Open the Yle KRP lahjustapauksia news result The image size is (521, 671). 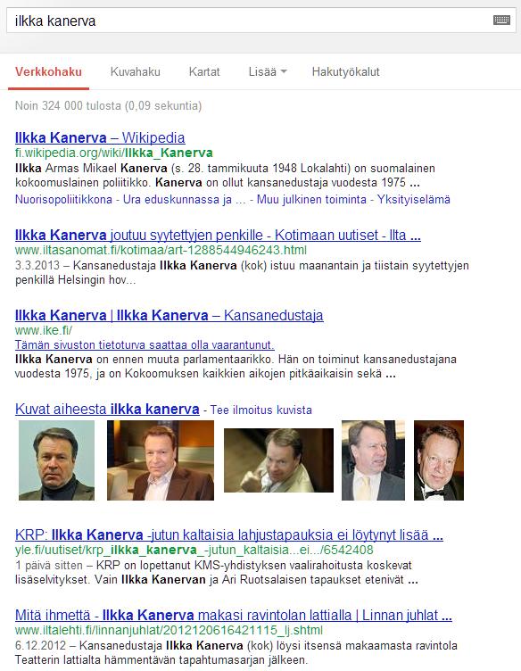tap(229, 534)
